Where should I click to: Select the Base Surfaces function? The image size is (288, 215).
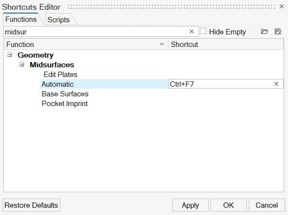coord(65,94)
